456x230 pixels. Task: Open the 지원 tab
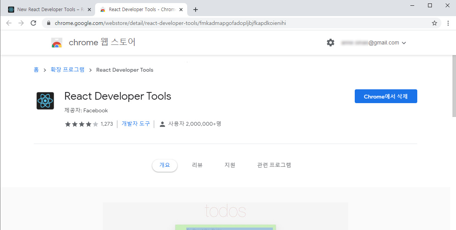tap(230, 165)
